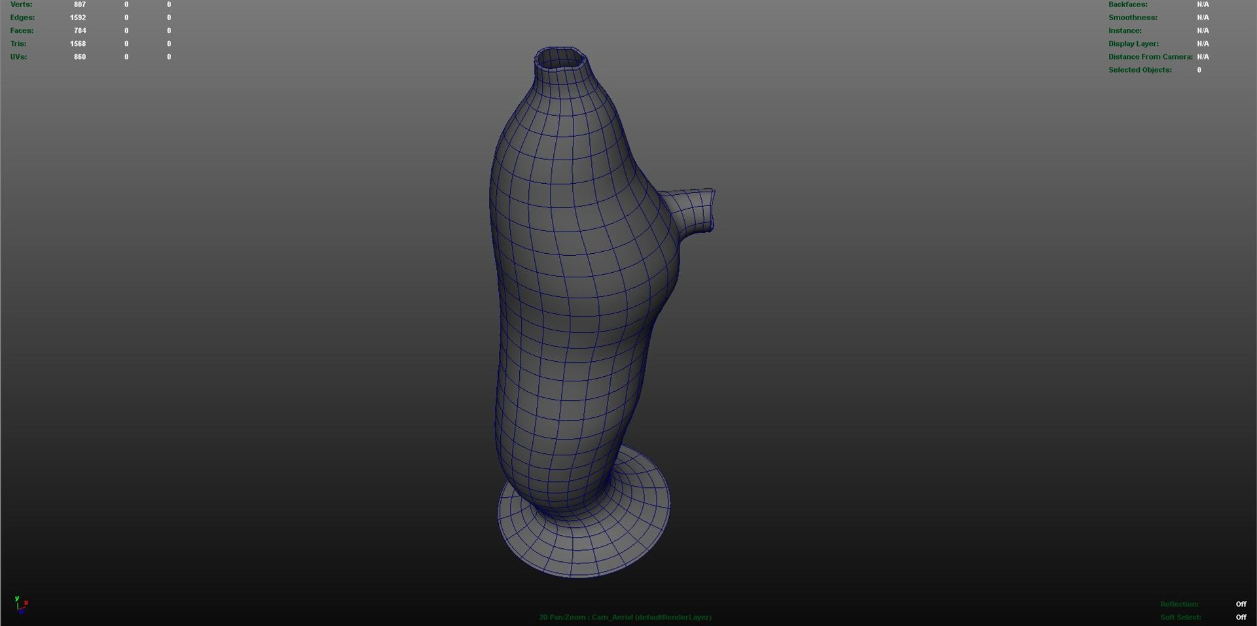The width and height of the screenshot is (1257, 626).
Task: Click the vertex count value 807
Action: pyautogui.click(x=80, y=5)
